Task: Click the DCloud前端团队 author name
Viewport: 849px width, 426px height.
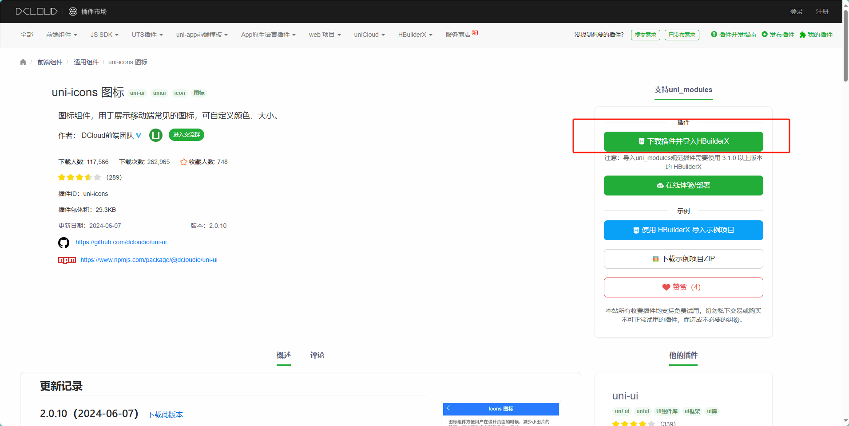Action: pyautogui.click(x=107, y=135)
